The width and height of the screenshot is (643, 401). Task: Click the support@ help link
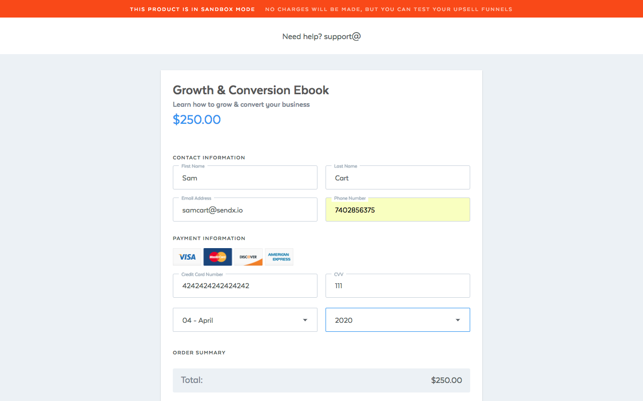tap(343, 37)
